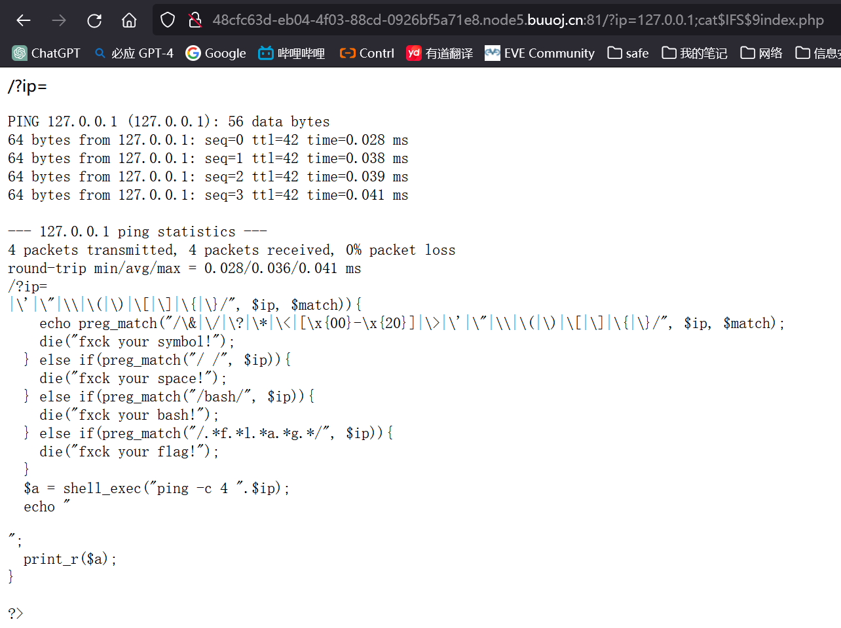Open the 有道翻译 bookmark
This screenshot has height=628, width=841.
click(x=439, y=53)
